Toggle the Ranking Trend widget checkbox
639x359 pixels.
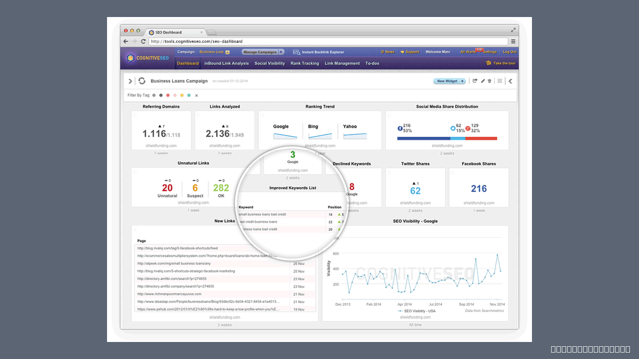[262, 115]
